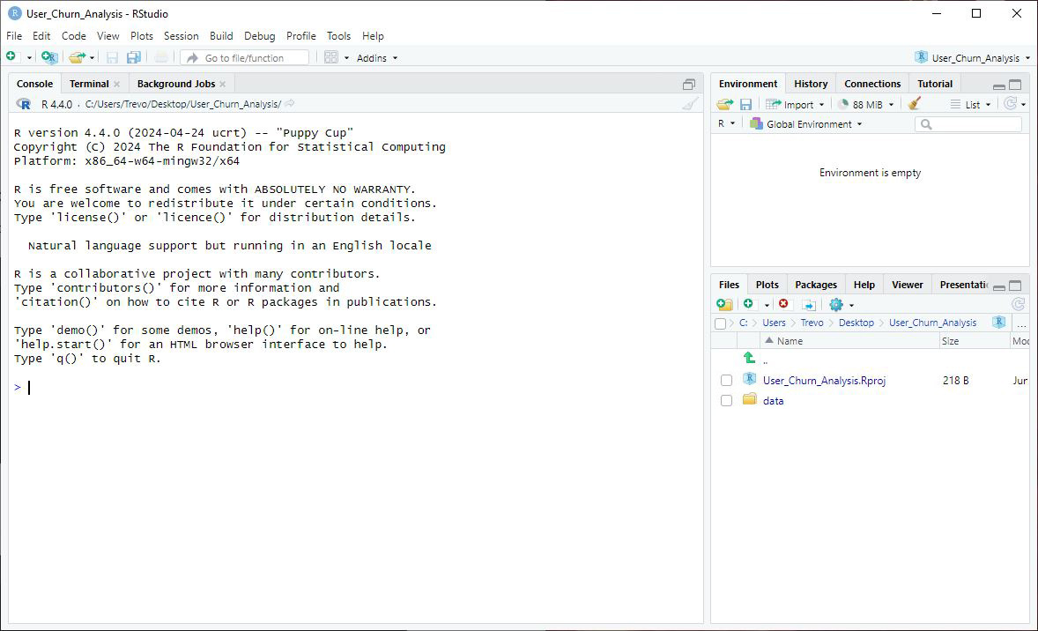Maximize the Environment pane

1015,84
